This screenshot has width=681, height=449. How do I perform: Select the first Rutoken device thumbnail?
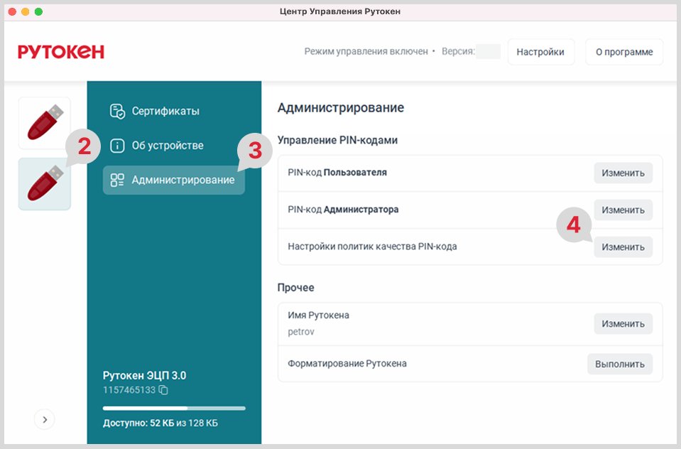pos(45,123)
